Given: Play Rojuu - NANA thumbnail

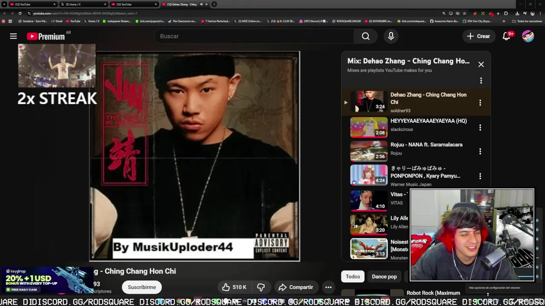Looking at the screenshot, I should 369,151.
